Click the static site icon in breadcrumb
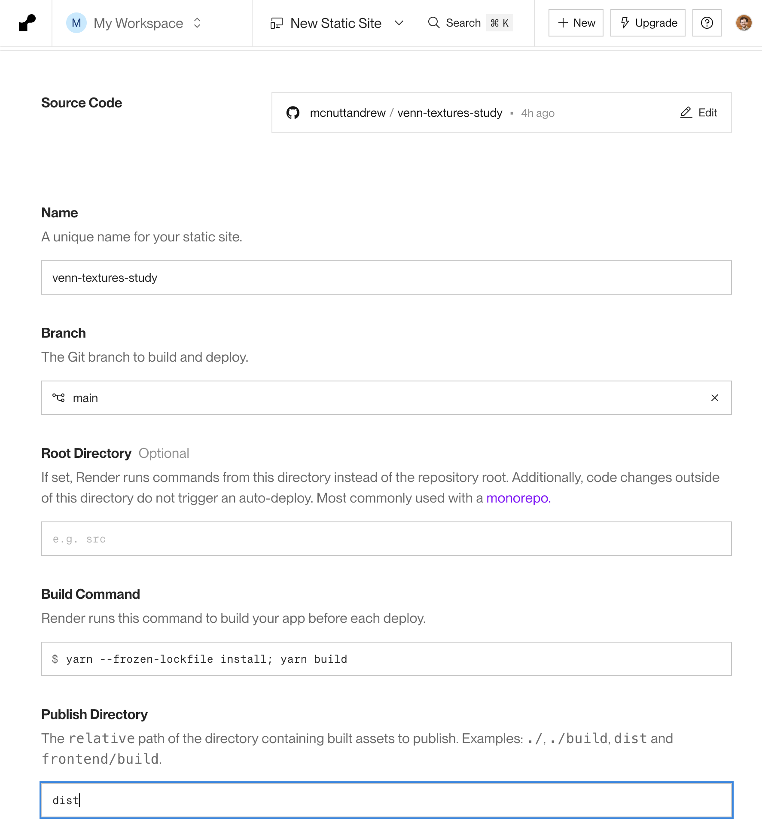The height and width of the screenshot is (835, 762). pos(277,23)
